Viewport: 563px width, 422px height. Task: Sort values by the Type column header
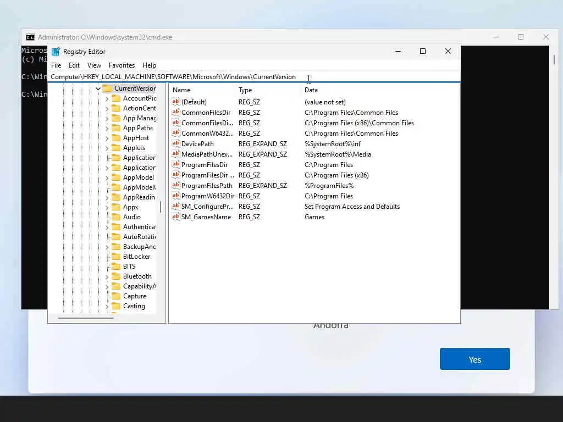(x=268, y=90)
